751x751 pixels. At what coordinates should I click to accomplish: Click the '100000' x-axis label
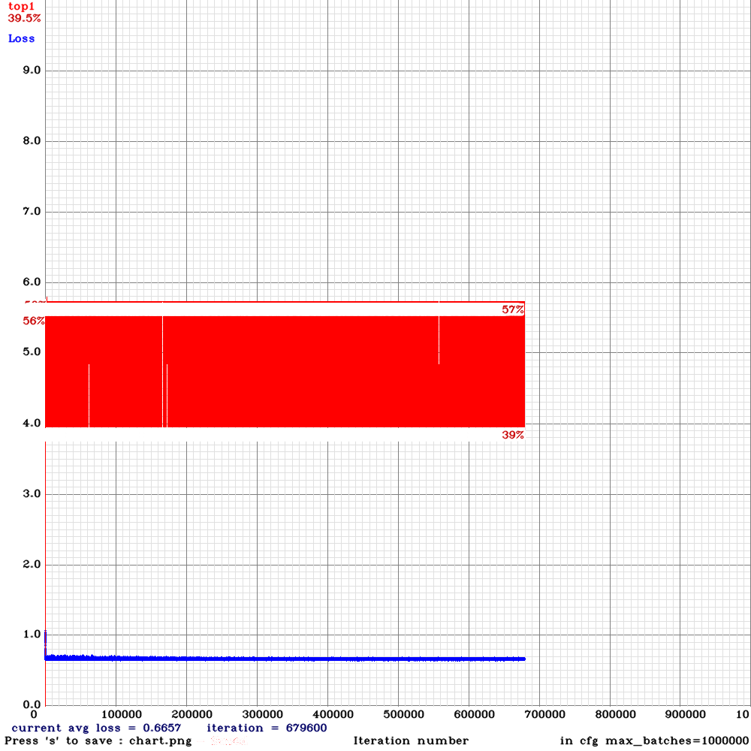(x=121, y=715)
